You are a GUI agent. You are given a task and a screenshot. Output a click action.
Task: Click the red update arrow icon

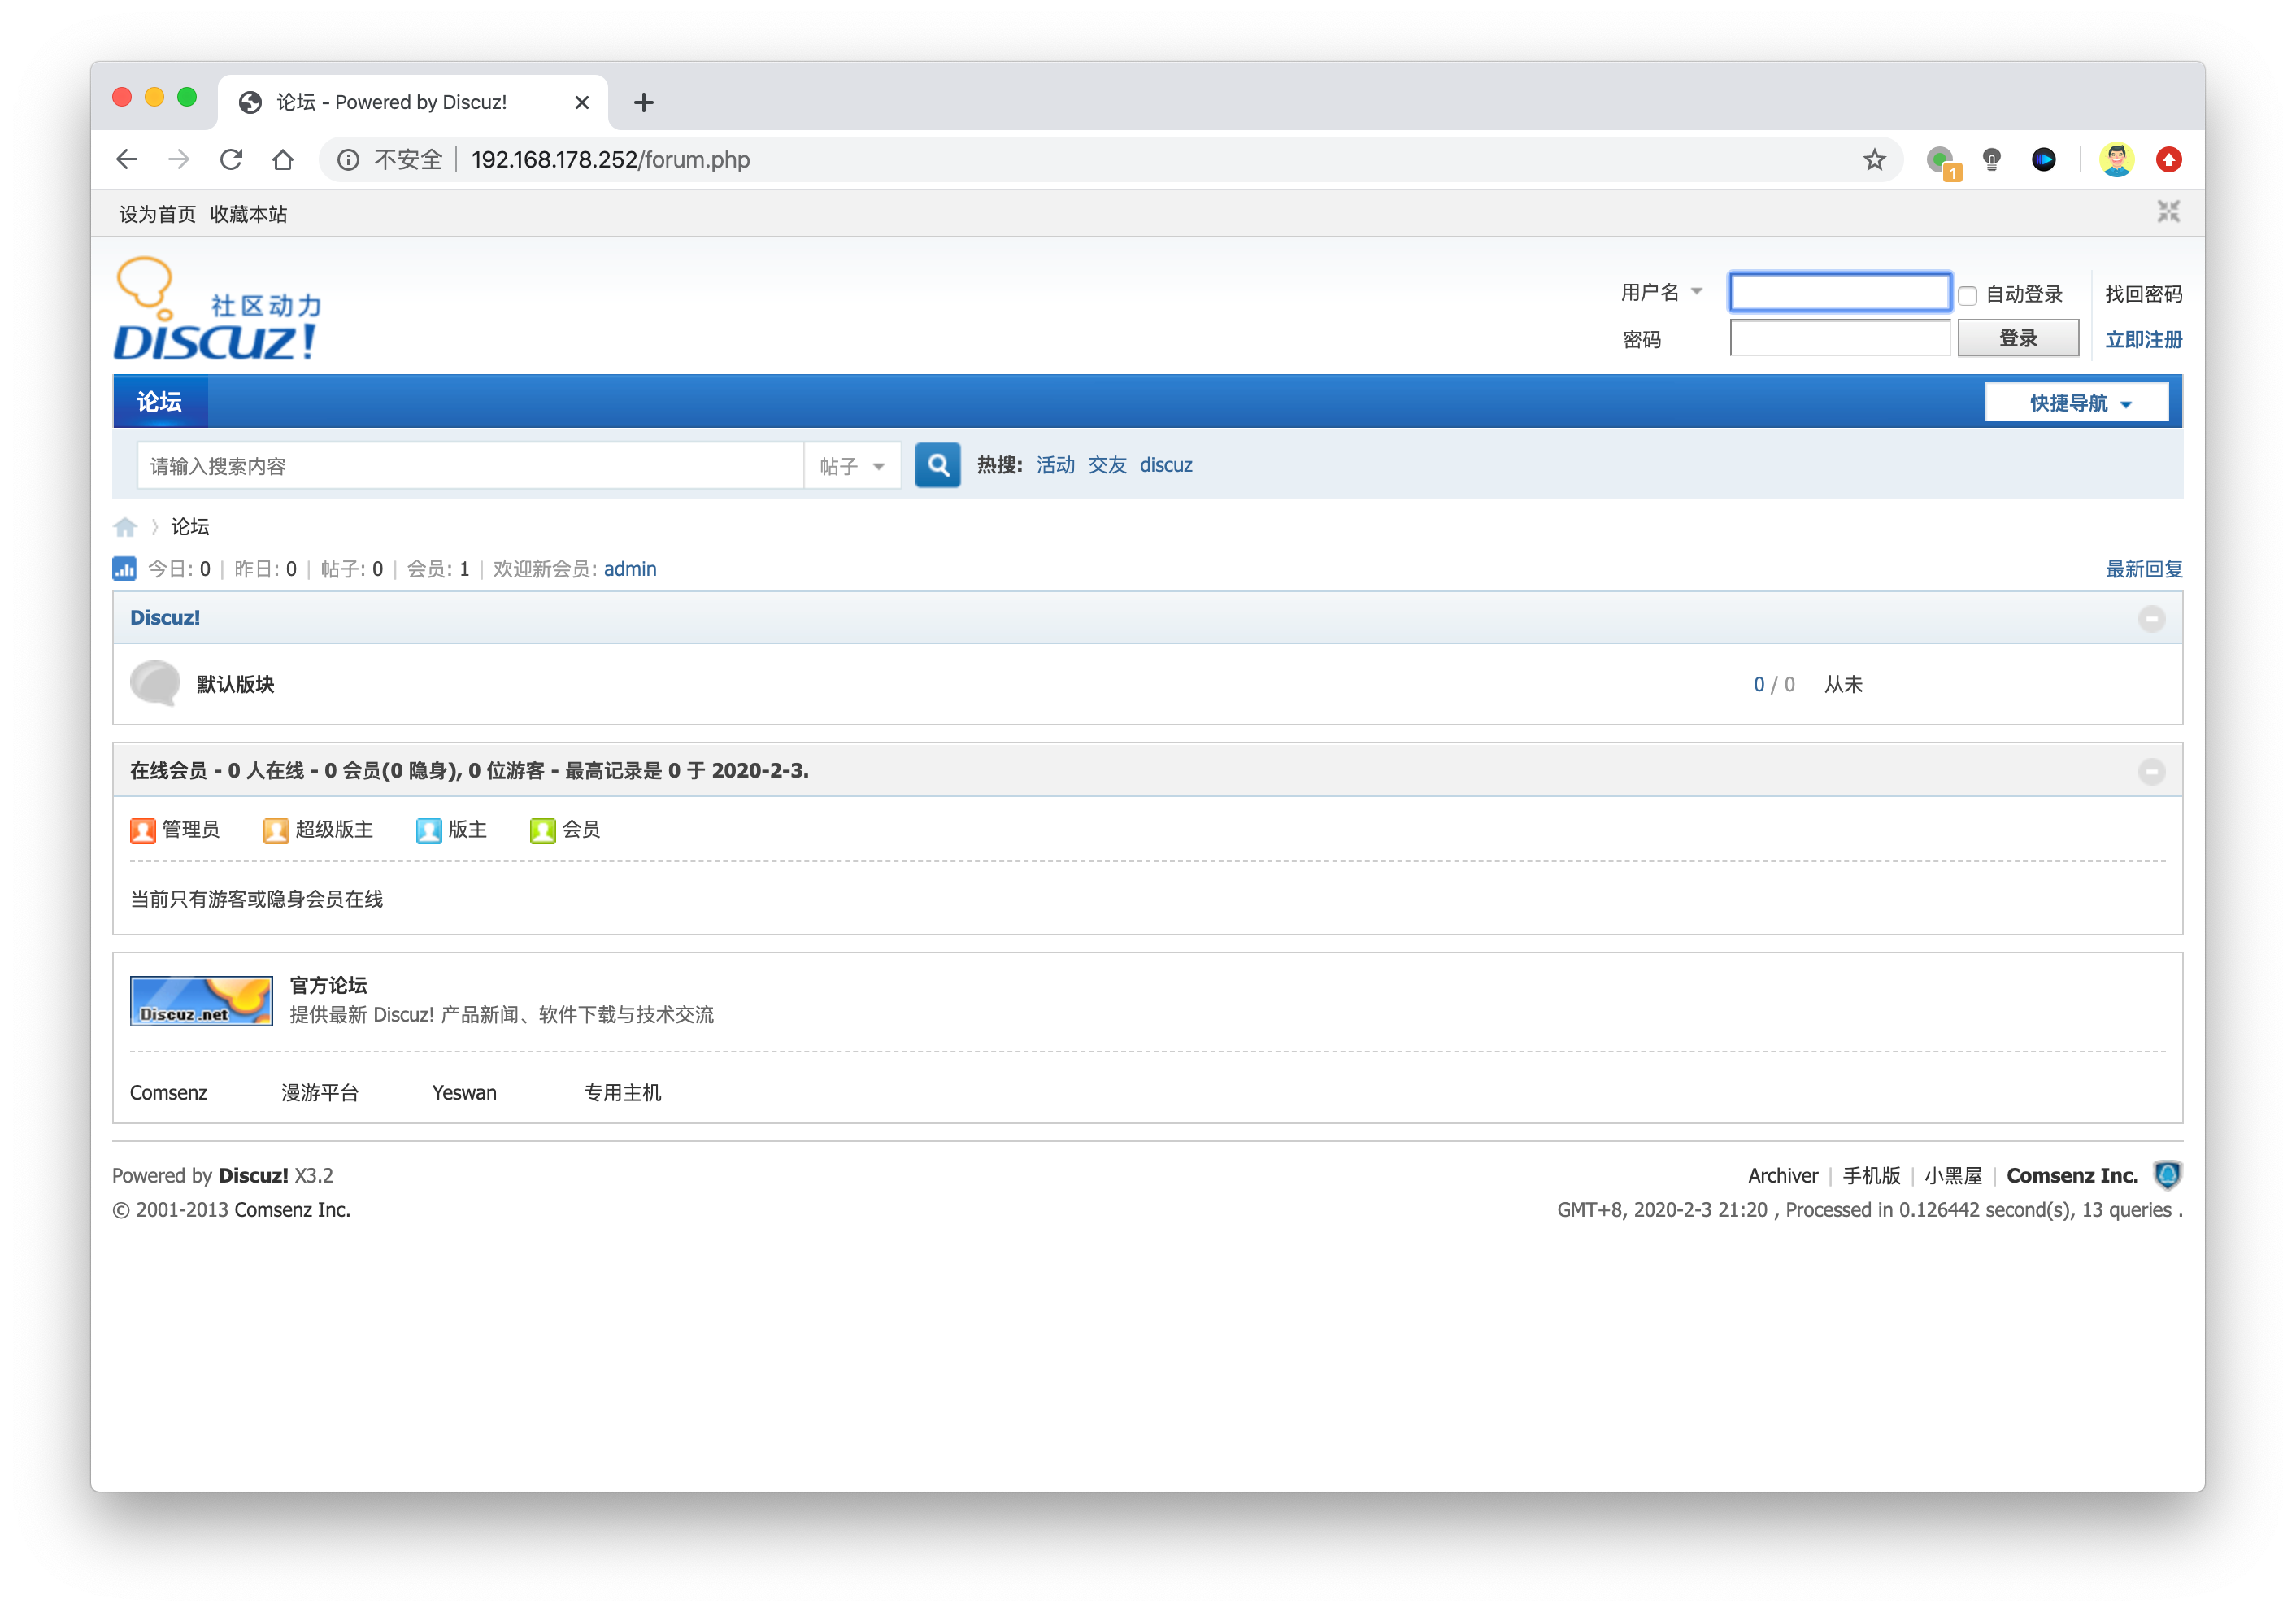[2168, 159]
